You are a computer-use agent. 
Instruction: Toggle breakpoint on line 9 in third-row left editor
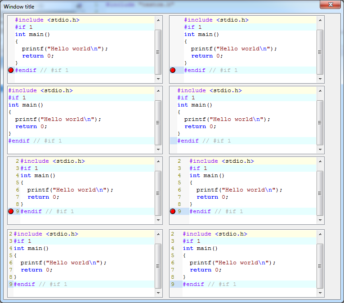click(x=11, y=211)
